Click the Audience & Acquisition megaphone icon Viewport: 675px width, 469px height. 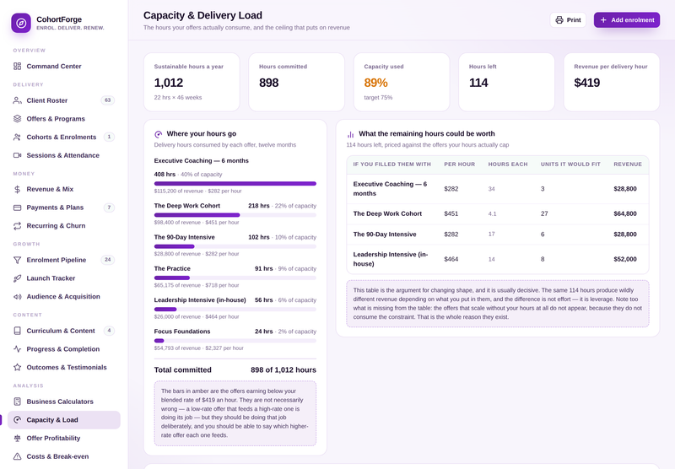pos(17,296)
